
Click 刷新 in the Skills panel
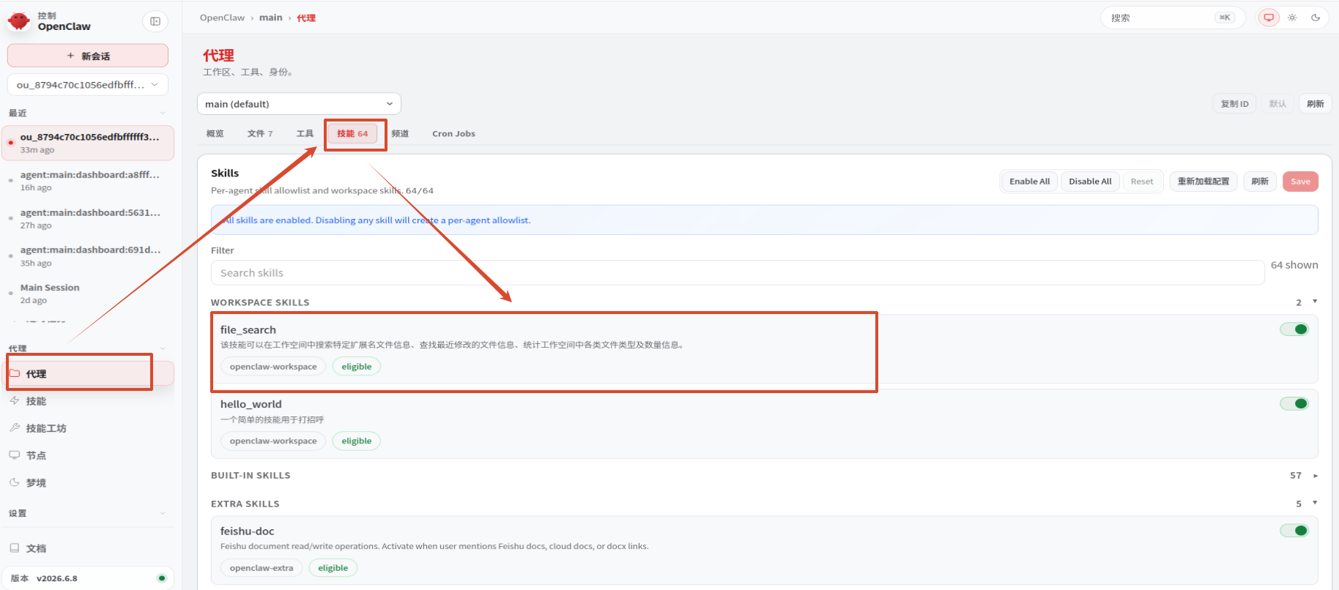pos(1260,182)
